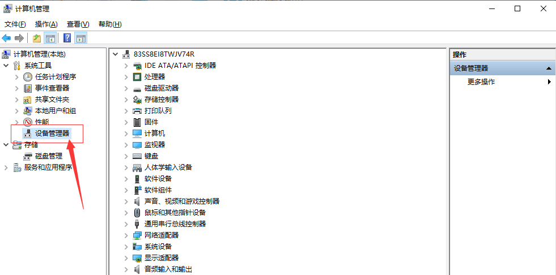Click the 网络适配器 icon
The image size is (556, 275).
137,235
